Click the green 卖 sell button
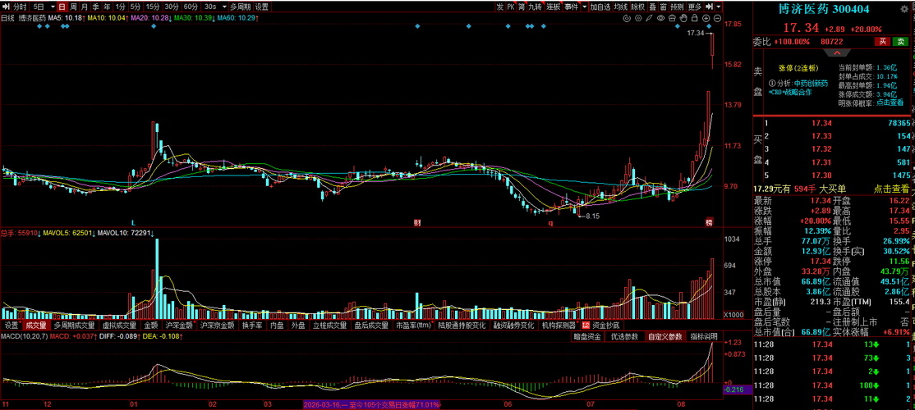This screenshot has width=915, height=410. (x=901, y=41)
